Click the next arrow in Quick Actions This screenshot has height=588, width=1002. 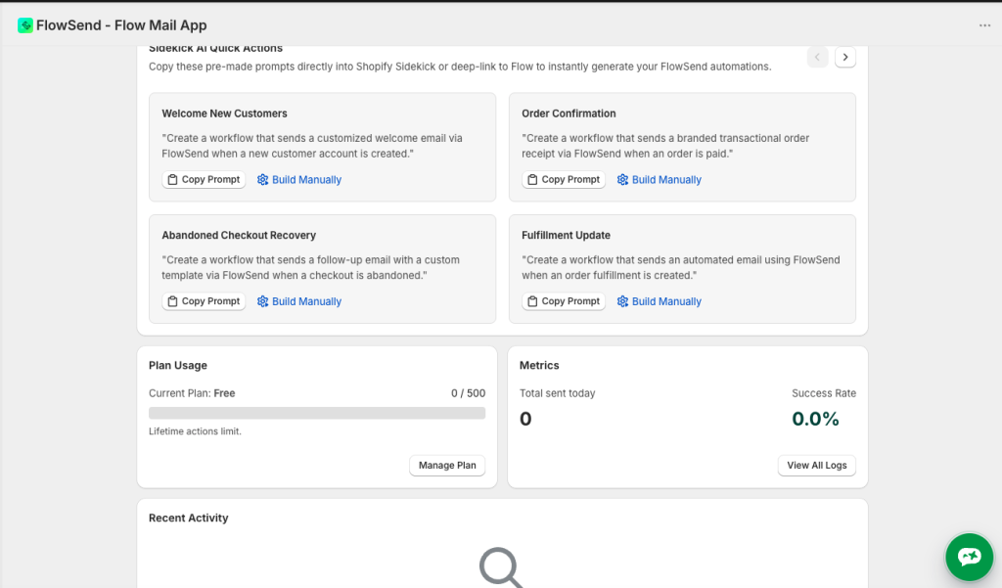pyautogui.click(x=845, y=58)
